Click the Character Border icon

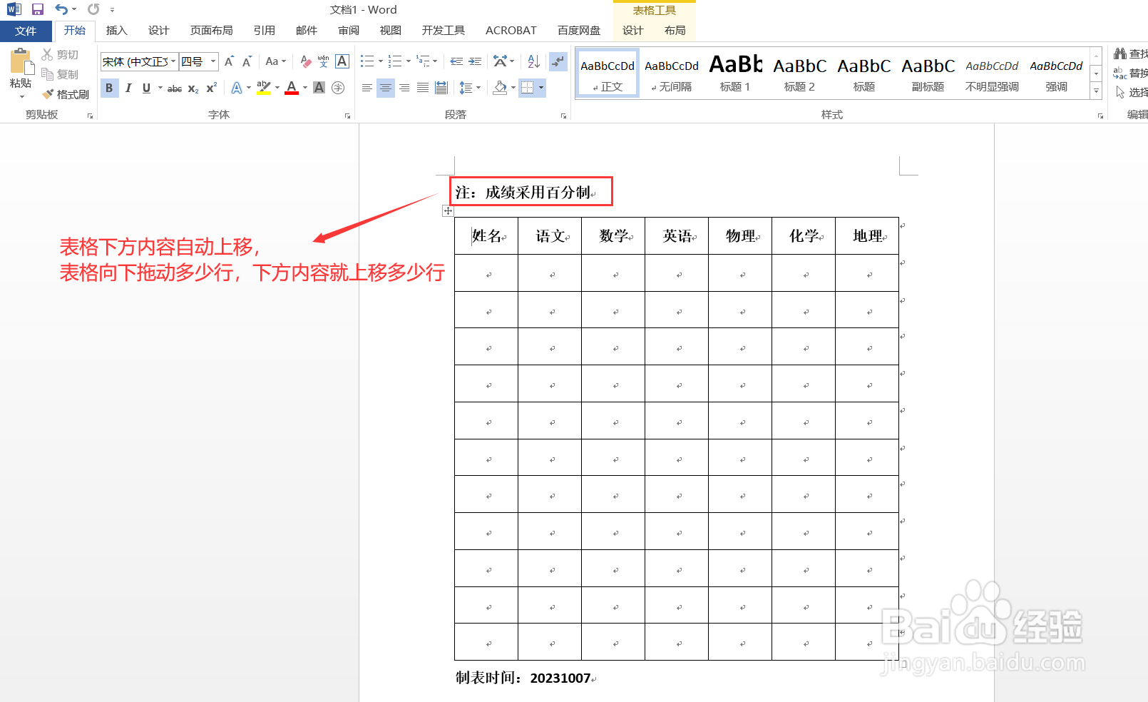pyautogui.click(x=342, y=61)
